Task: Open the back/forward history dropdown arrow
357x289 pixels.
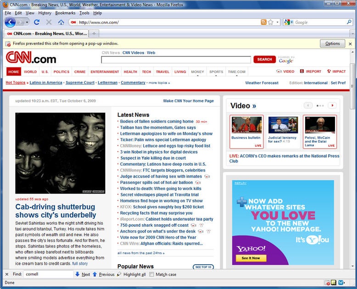Action: click(x=27, y=22)
